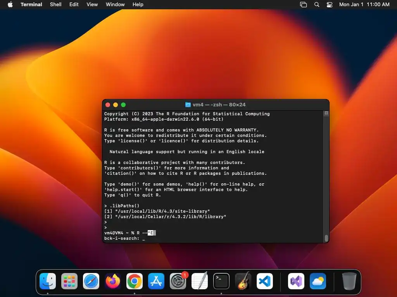Viewport: 397px width, 297px height.
Task: Open the Apple menu
Action: [10, 4]
